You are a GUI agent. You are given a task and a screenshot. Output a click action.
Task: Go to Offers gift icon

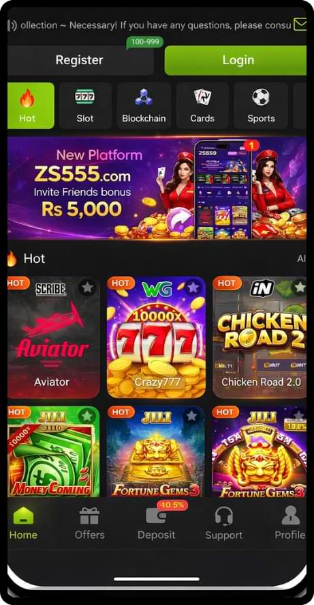[90, 523]
